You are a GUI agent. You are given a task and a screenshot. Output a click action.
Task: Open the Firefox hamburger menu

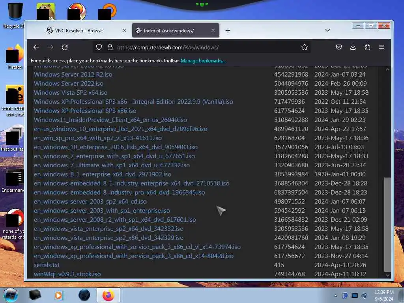382,47
